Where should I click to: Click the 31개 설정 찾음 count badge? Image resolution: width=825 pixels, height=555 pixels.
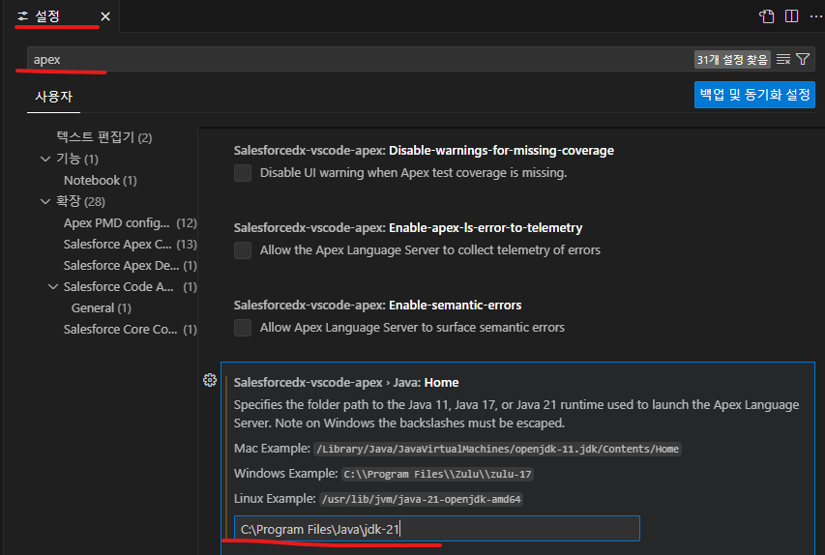point(732,59)
